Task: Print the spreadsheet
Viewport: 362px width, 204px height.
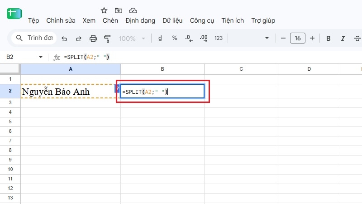Action: pos(93,39)
